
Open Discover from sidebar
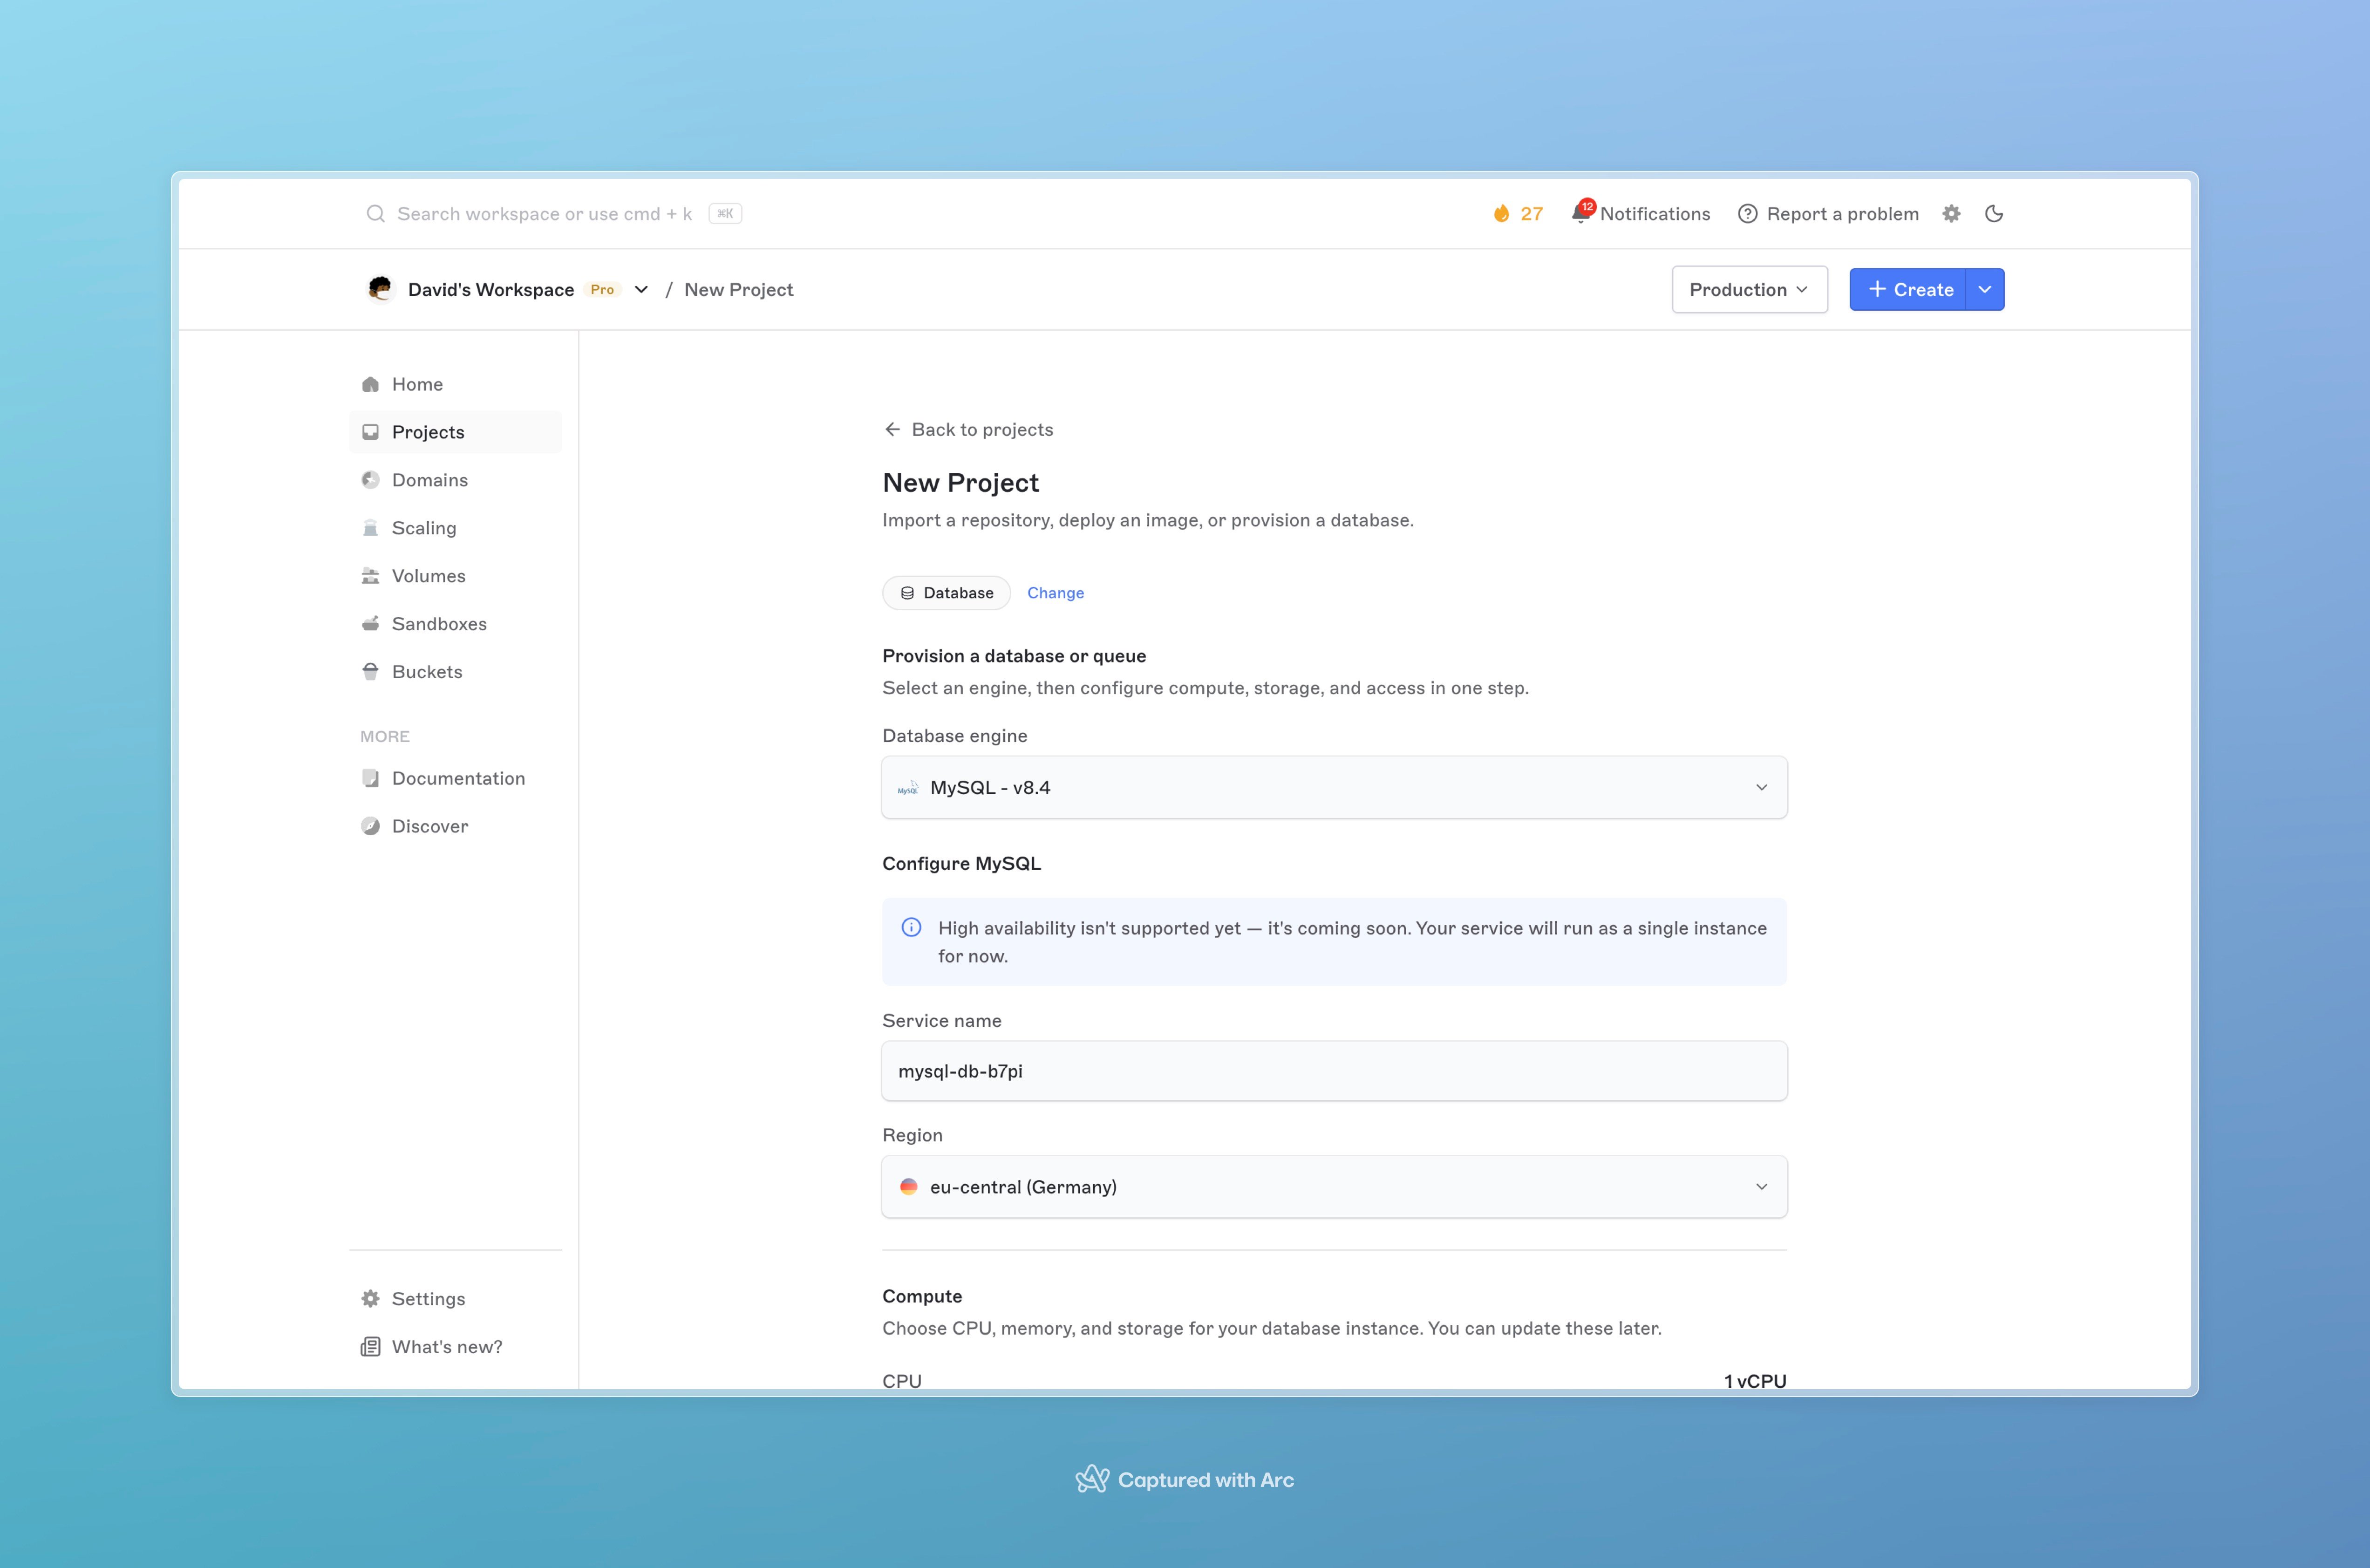coord(455,826)
